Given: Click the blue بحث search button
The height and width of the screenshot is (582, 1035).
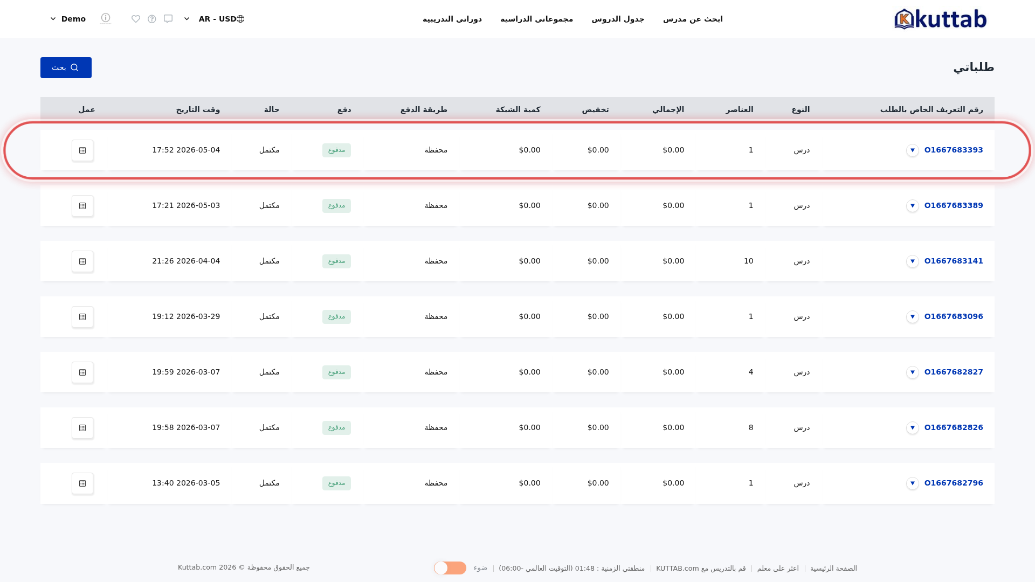Looking at the screenshot, I should click(66, 67).
